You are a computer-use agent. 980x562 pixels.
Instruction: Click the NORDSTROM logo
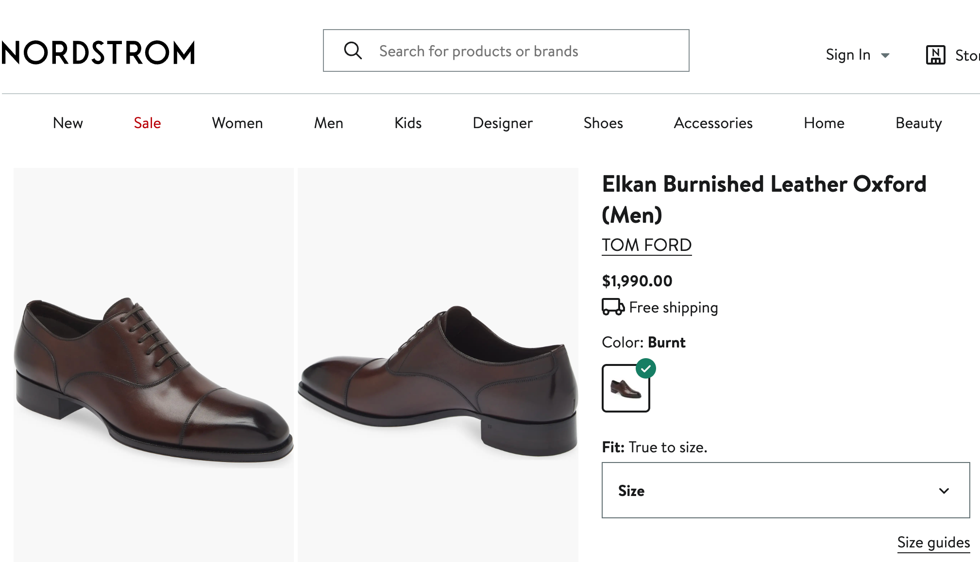pos(97,52)
